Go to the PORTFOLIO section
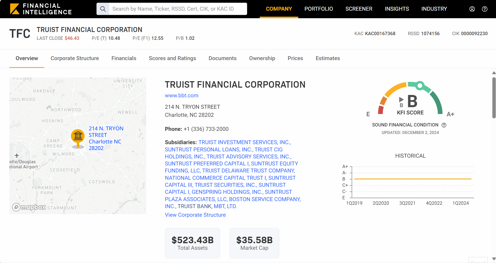This screenshot has width=496, height=263. [319, 9]
